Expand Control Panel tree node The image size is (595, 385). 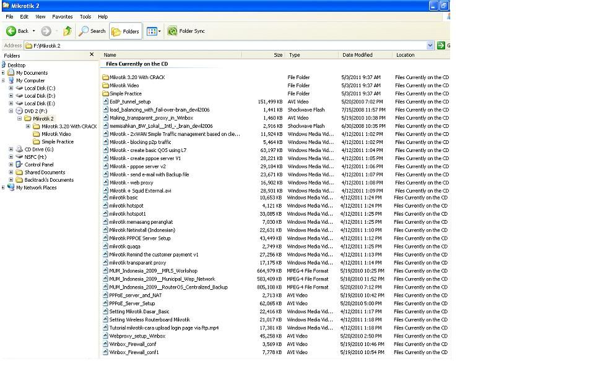[11, 164]
